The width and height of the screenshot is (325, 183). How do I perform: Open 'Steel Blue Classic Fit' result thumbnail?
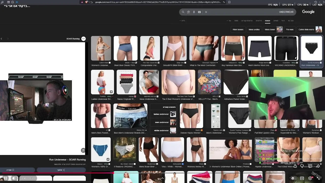pyautogui.click(x=125, y=48)
